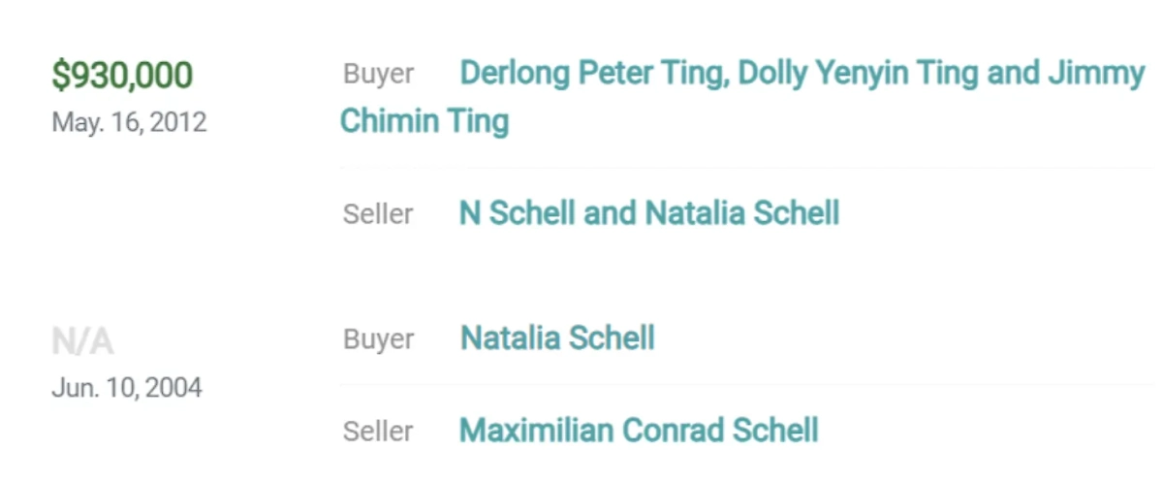Select the Jun. 10, 2004 transaction date

[x=127, y=388]
